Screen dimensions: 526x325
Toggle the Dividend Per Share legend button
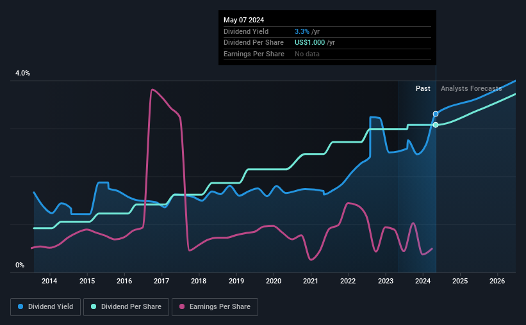[129, 307]
